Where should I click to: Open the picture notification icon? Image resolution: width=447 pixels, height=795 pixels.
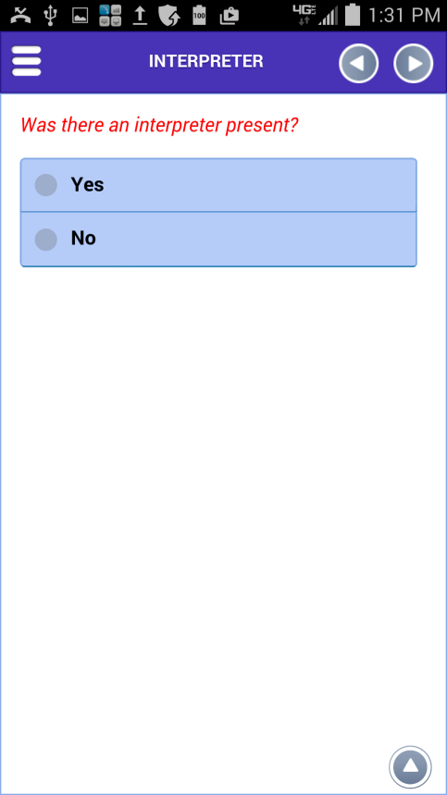coord(81,17)
